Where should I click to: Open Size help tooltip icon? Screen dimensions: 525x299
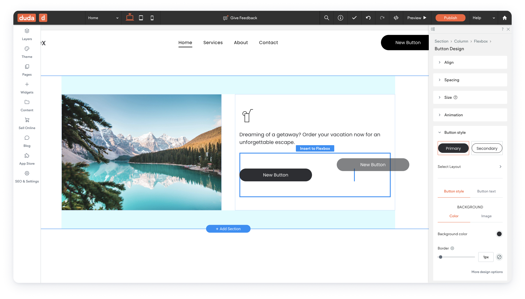click(x=455, y=97)
